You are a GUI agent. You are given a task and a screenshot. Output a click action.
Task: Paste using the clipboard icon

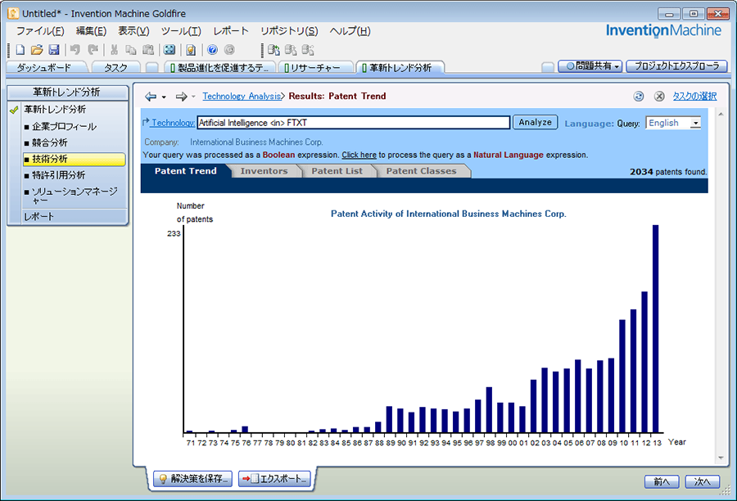pyautogui.click(x=148, y=50)
